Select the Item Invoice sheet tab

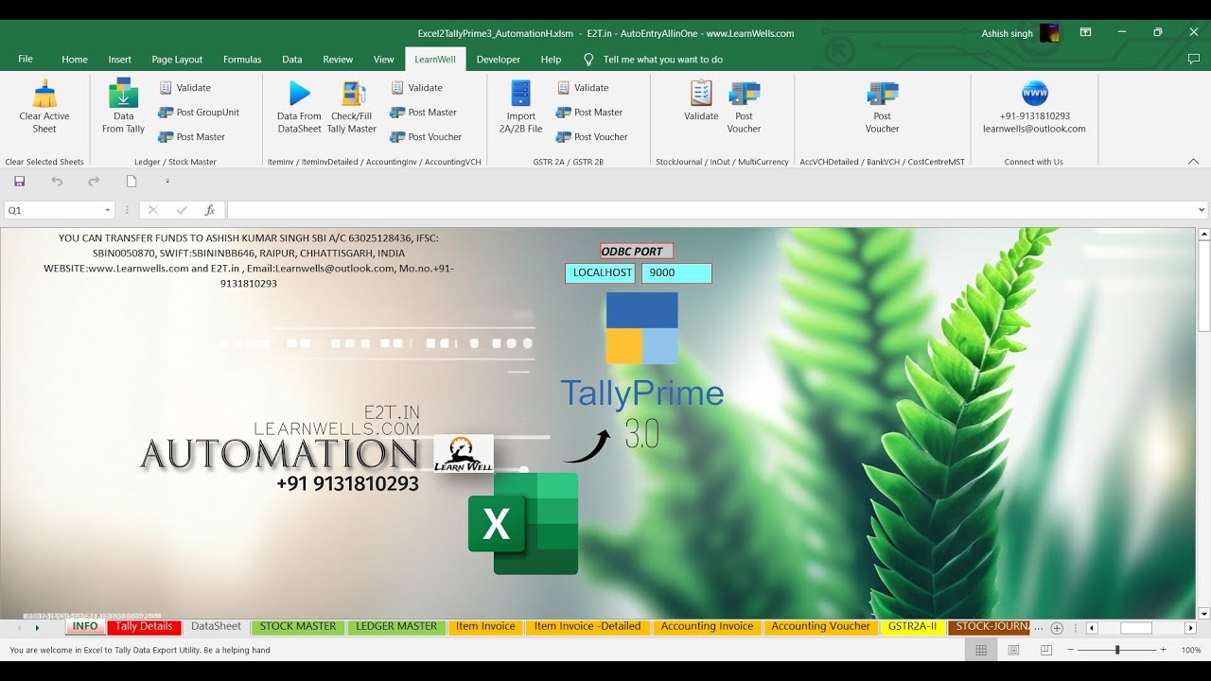[485, 626]
